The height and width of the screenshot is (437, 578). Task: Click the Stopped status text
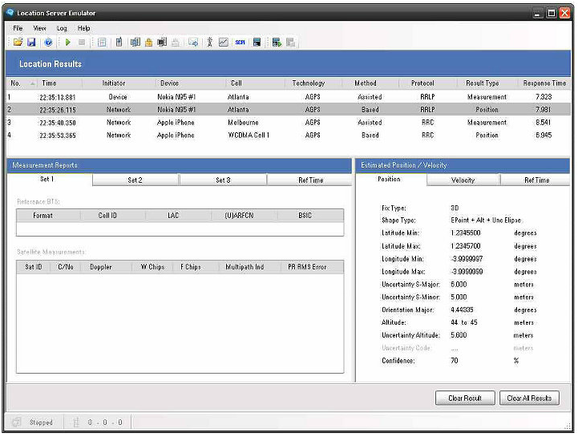[x=41, y=423]
